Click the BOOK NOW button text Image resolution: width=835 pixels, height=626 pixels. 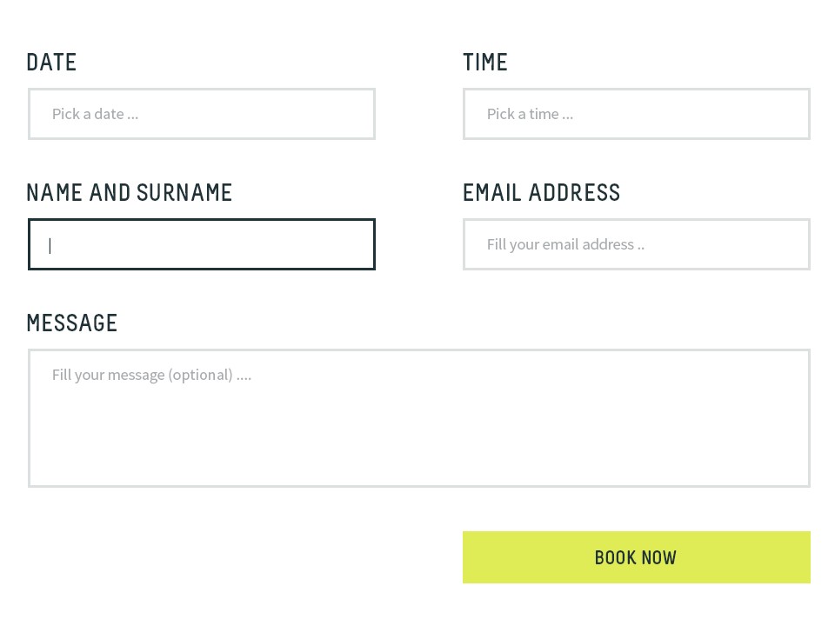click(636, 558)
